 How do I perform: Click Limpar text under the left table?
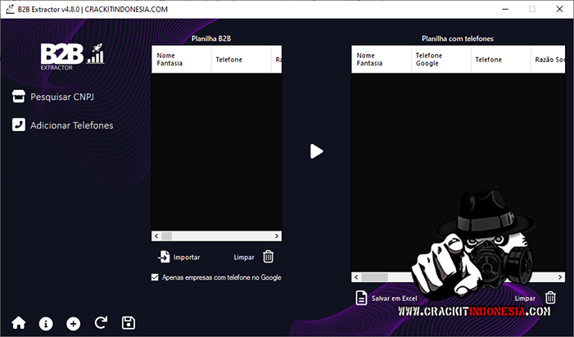point(243,257)
